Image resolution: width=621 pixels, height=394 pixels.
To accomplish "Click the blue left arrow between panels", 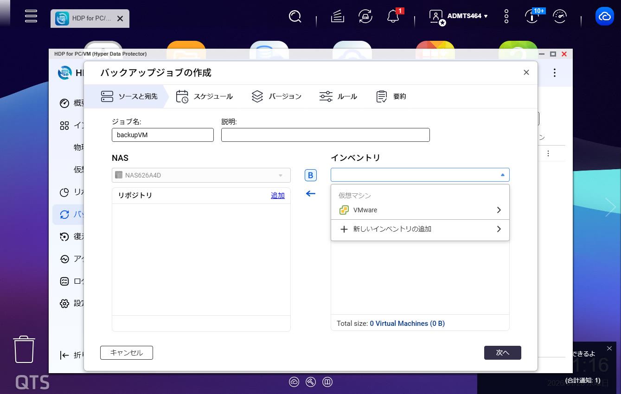I will pos(310,194).
